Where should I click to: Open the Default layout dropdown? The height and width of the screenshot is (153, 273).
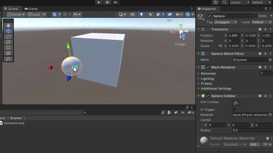[261, 2]
